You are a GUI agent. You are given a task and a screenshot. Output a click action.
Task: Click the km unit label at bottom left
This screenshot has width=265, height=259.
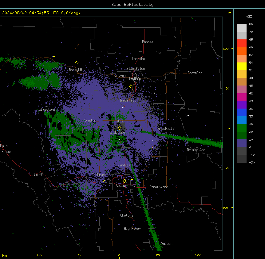(4, 255)
